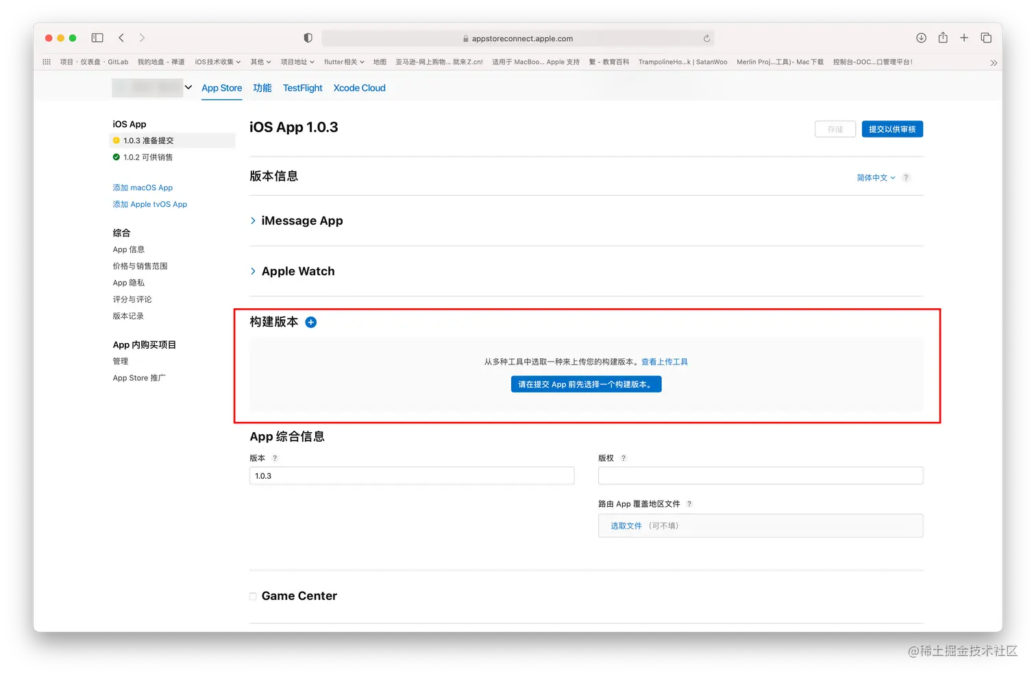Open the iOS技术收集 bookmark folder
This screenshot has width=1036, height=676.
[x=218, y=62]
